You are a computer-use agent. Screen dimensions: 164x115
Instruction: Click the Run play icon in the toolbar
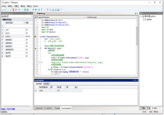[x=31, y=10]
